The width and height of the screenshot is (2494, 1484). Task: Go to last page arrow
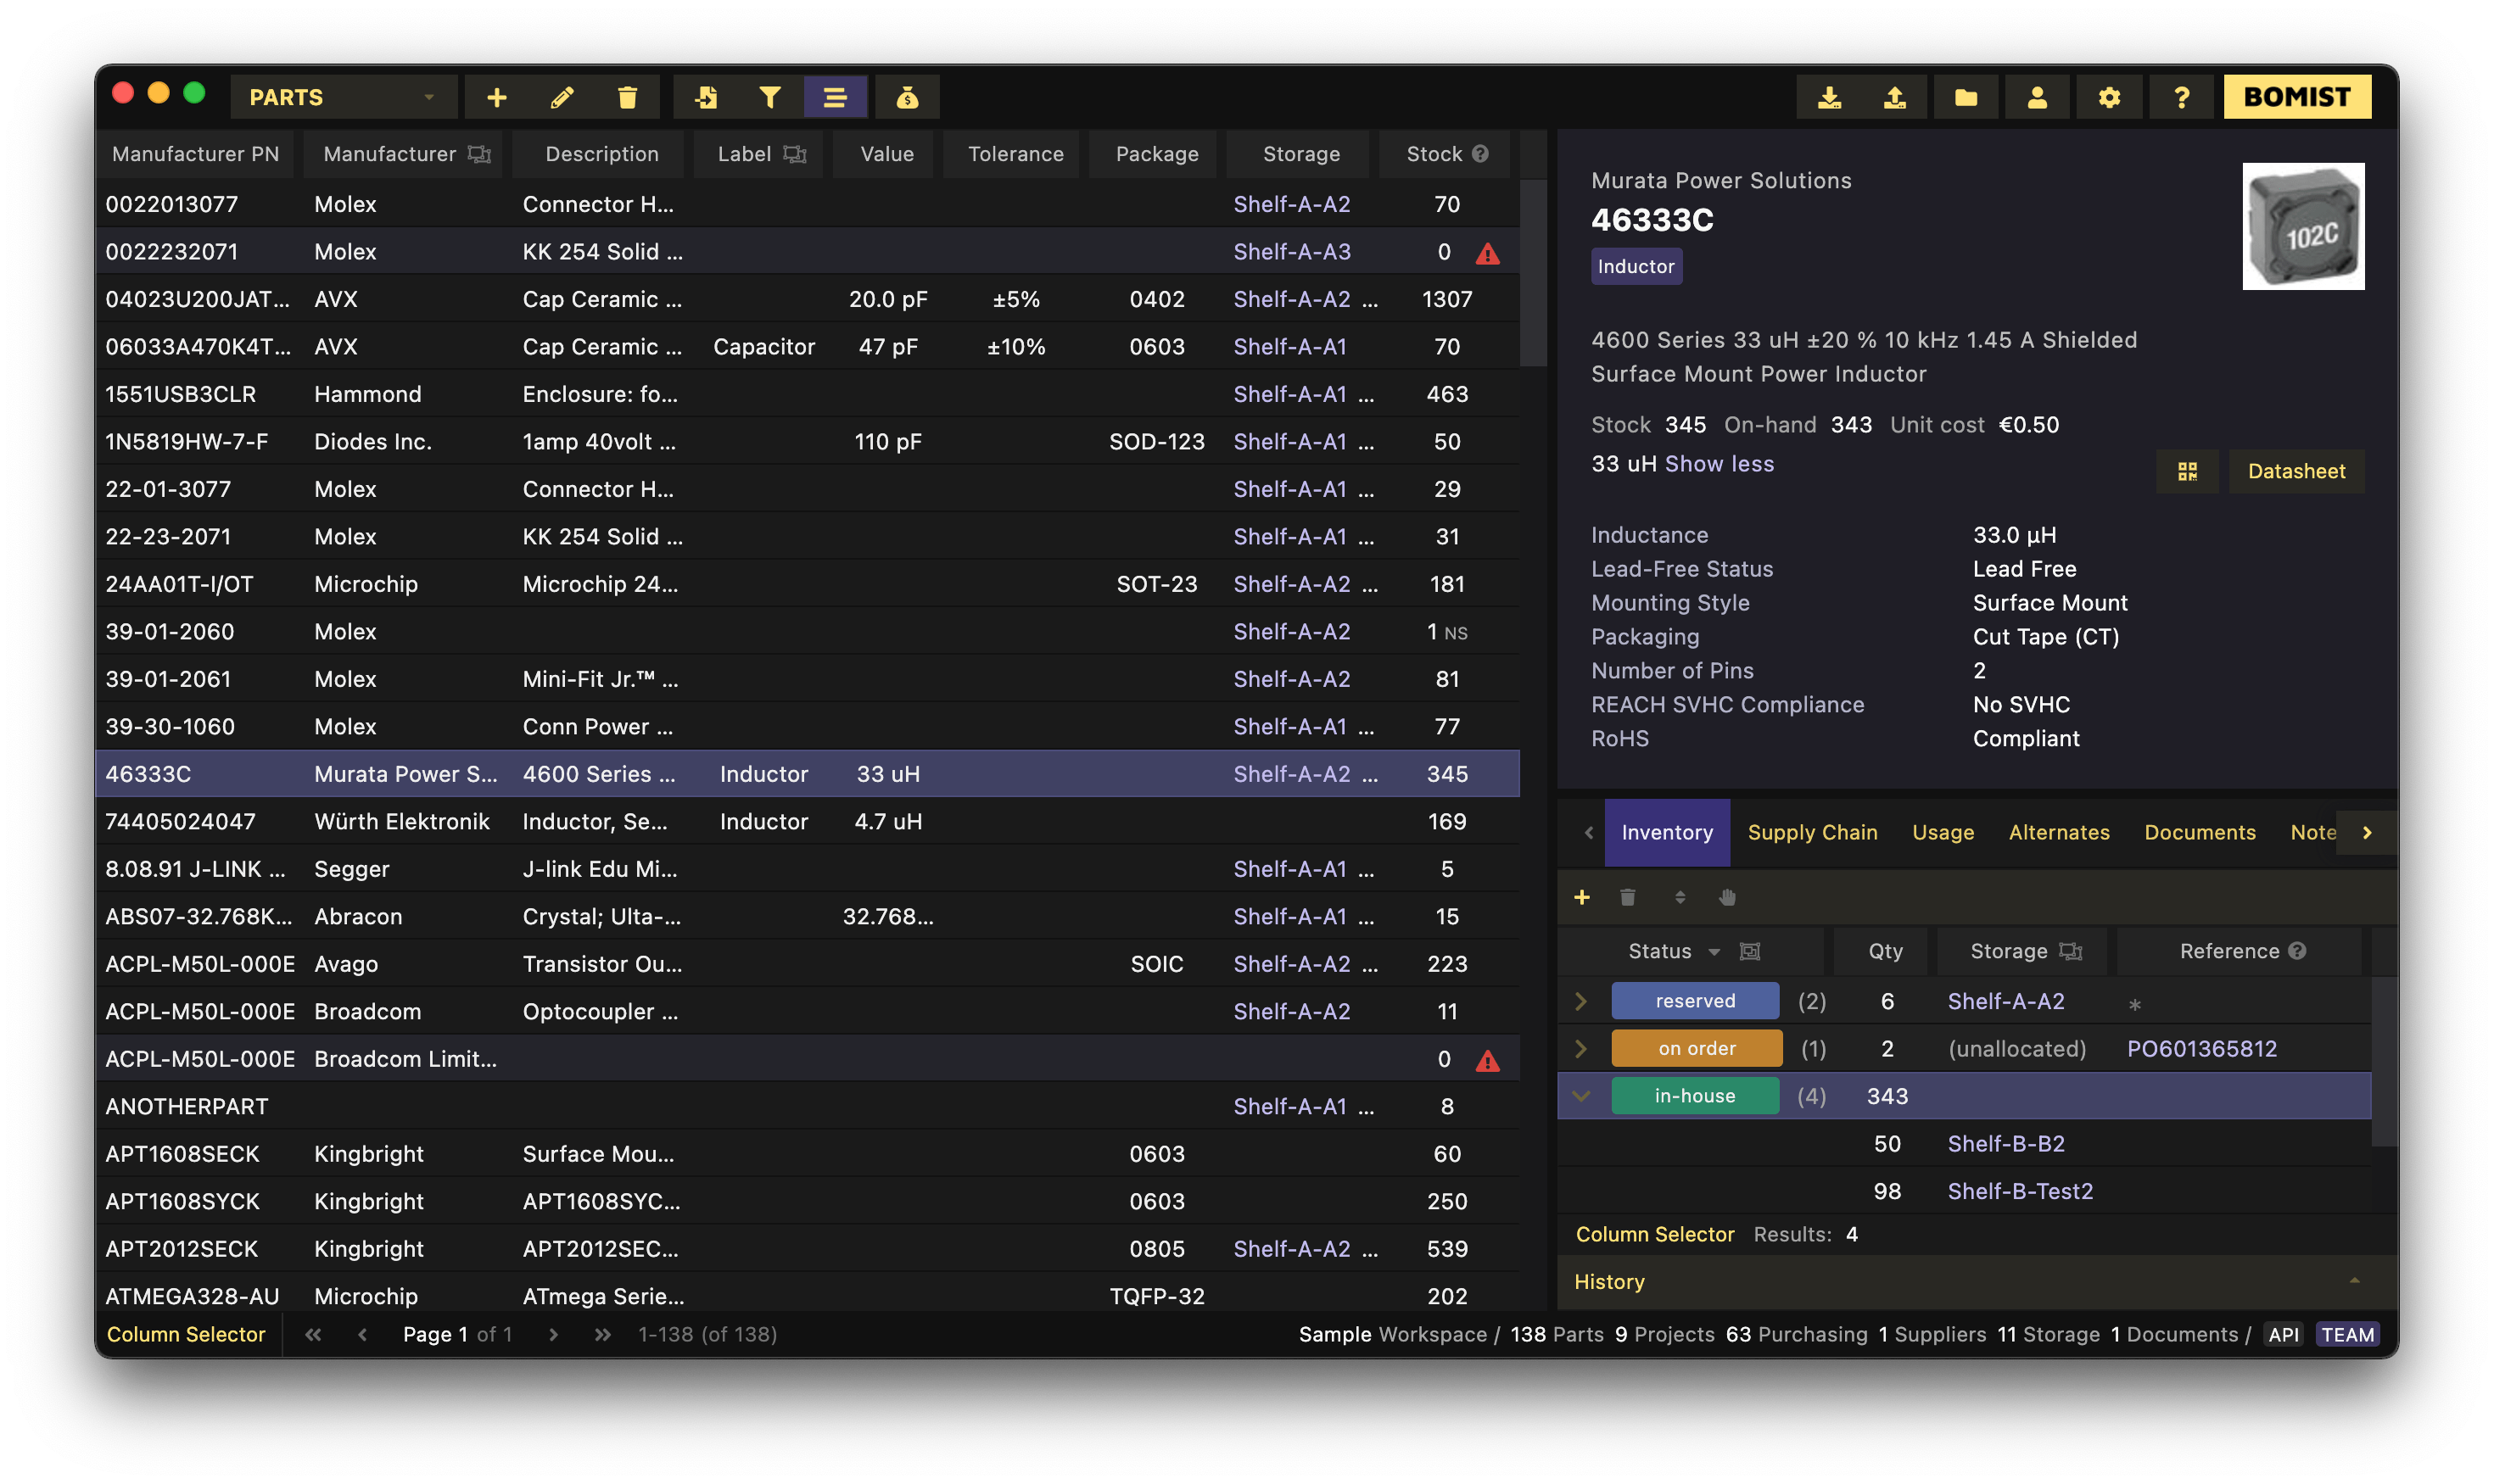pyautogui.click(x=602, y=1334)
